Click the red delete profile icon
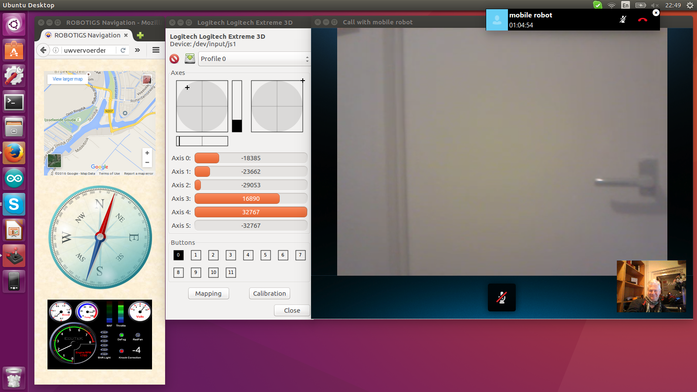The image size is (697, 392). [174, 59]
